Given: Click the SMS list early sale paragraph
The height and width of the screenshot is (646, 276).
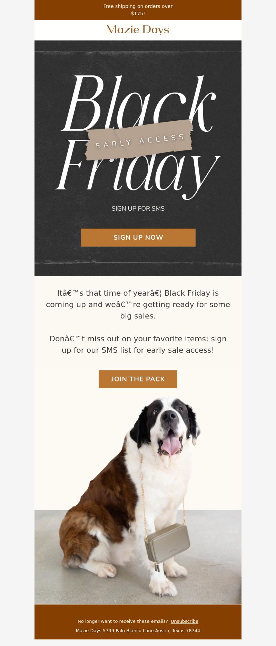Looking at the screenshot, I should [x=138, y=344].
